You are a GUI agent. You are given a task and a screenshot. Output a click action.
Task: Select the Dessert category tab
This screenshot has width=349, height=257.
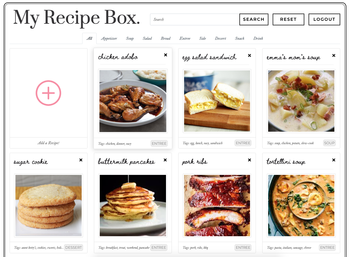tap(221, 38)
